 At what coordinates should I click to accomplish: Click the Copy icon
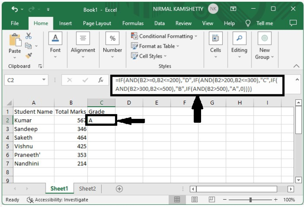[28, 46]
